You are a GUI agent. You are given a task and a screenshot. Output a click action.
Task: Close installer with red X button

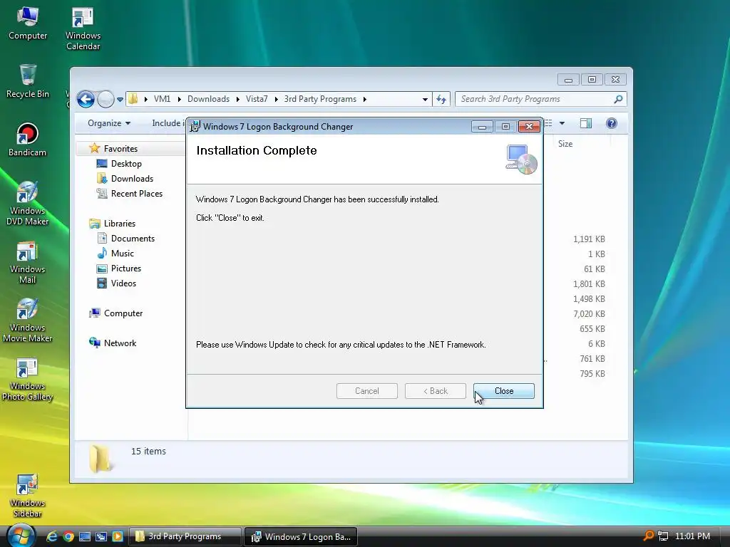(x=529, y=127)
